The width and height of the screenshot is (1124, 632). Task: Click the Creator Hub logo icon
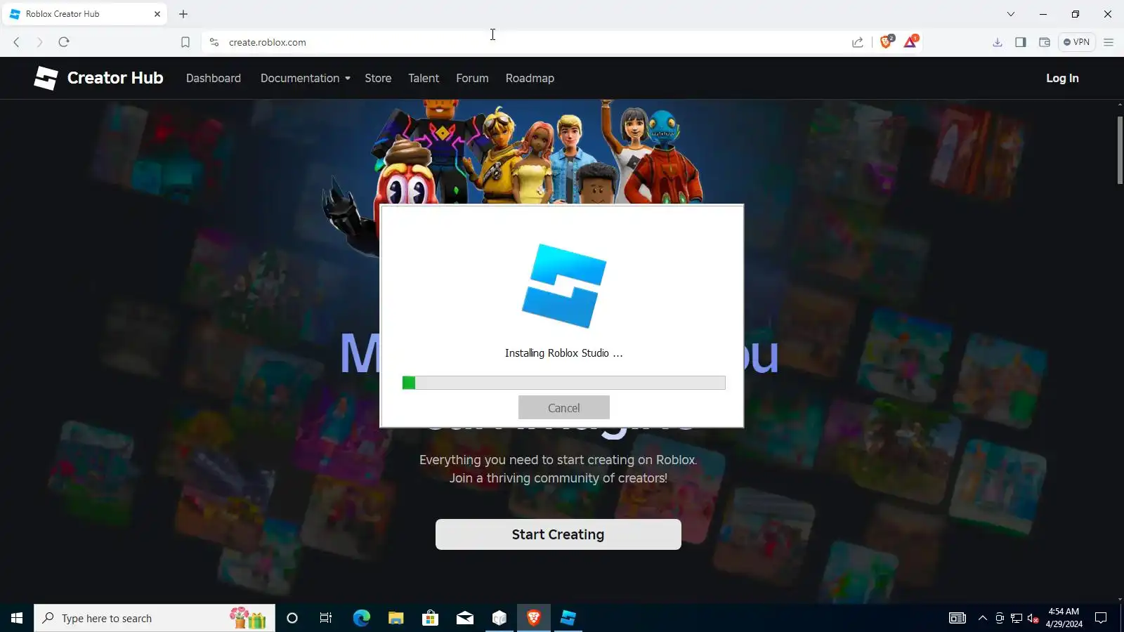pos(46,78)
